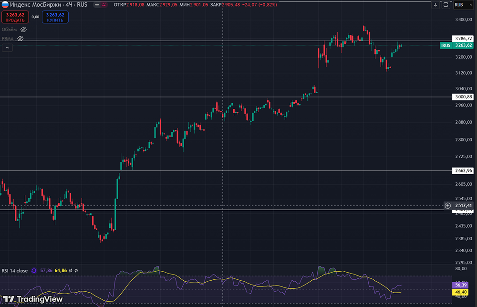Viewport: 477px width, 307px height.
Task: Toggle visibility of the Объём indicator
Action: click(x=23, y=30)
